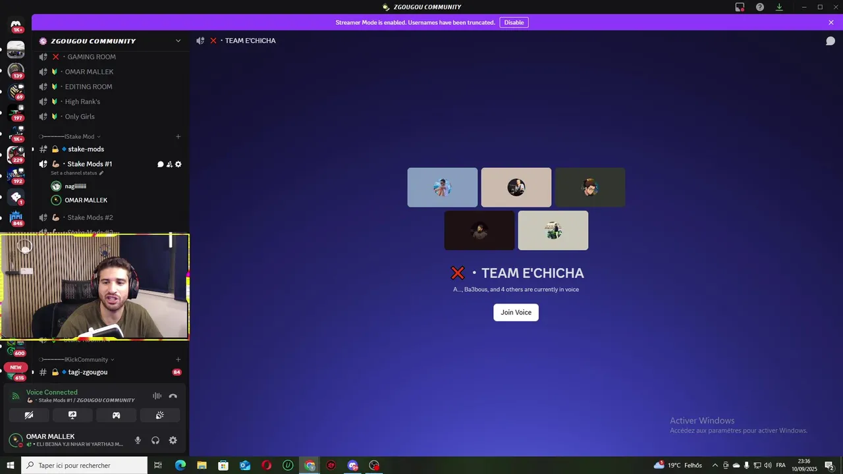Join Voice in TEAM E'CHICHA
Screen dimensions: 843x474
tap(516, 312)
